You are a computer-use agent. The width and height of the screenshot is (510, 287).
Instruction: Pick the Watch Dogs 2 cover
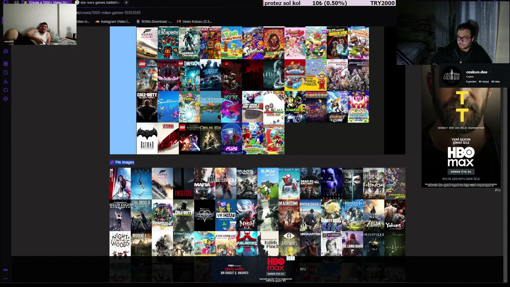click(x=310, y=215)
